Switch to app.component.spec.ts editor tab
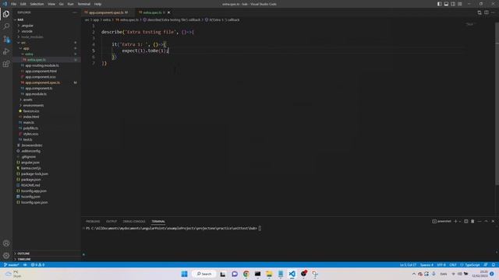499x280 pixels. tap(106, 12)
